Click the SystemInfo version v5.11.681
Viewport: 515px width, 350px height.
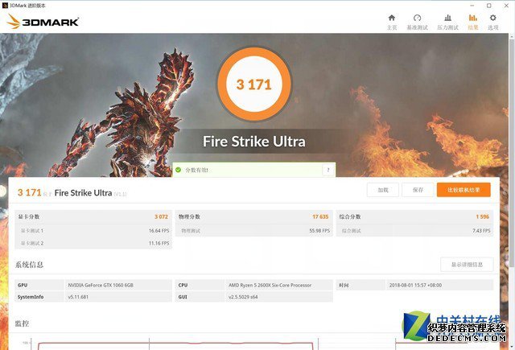coord(78,297)
